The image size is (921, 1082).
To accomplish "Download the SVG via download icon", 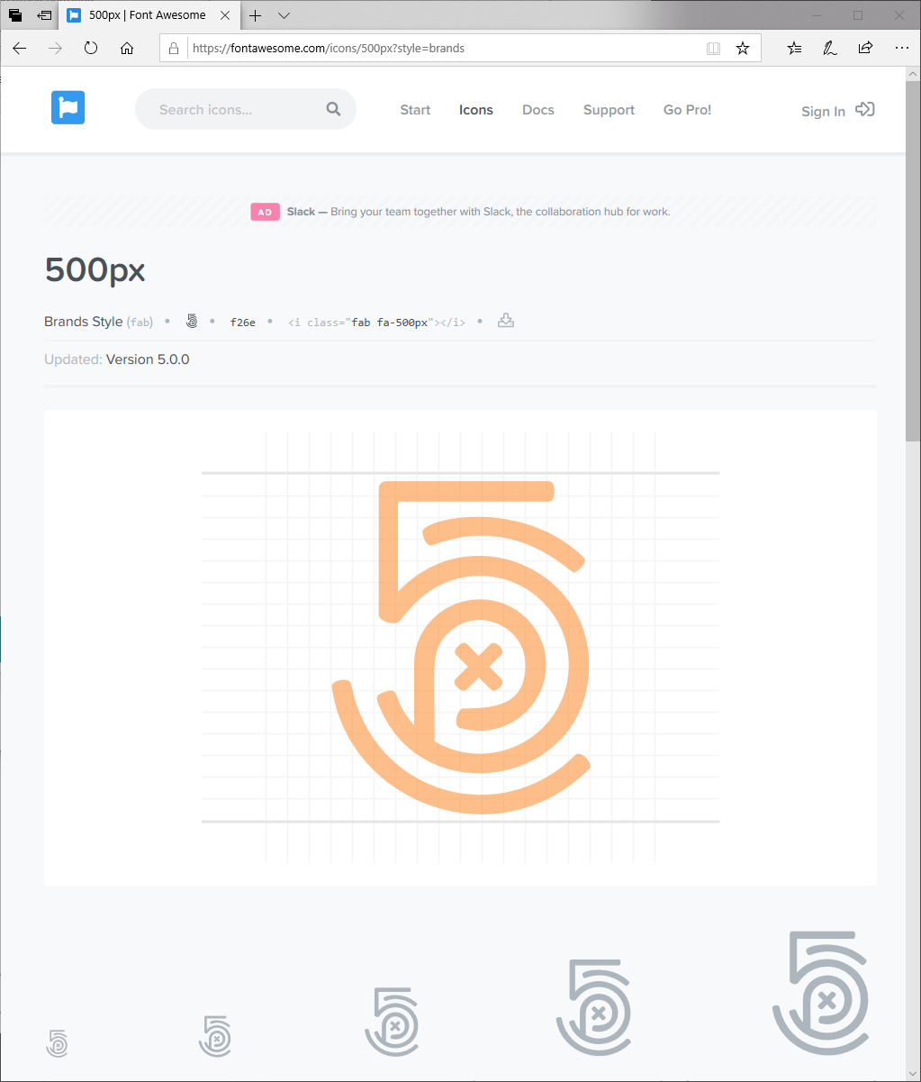I will click(x=506, y=321).
